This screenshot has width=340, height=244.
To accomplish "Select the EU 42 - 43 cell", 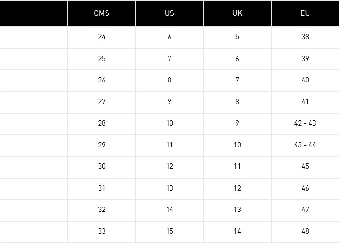I will click(x=305, y=124).
